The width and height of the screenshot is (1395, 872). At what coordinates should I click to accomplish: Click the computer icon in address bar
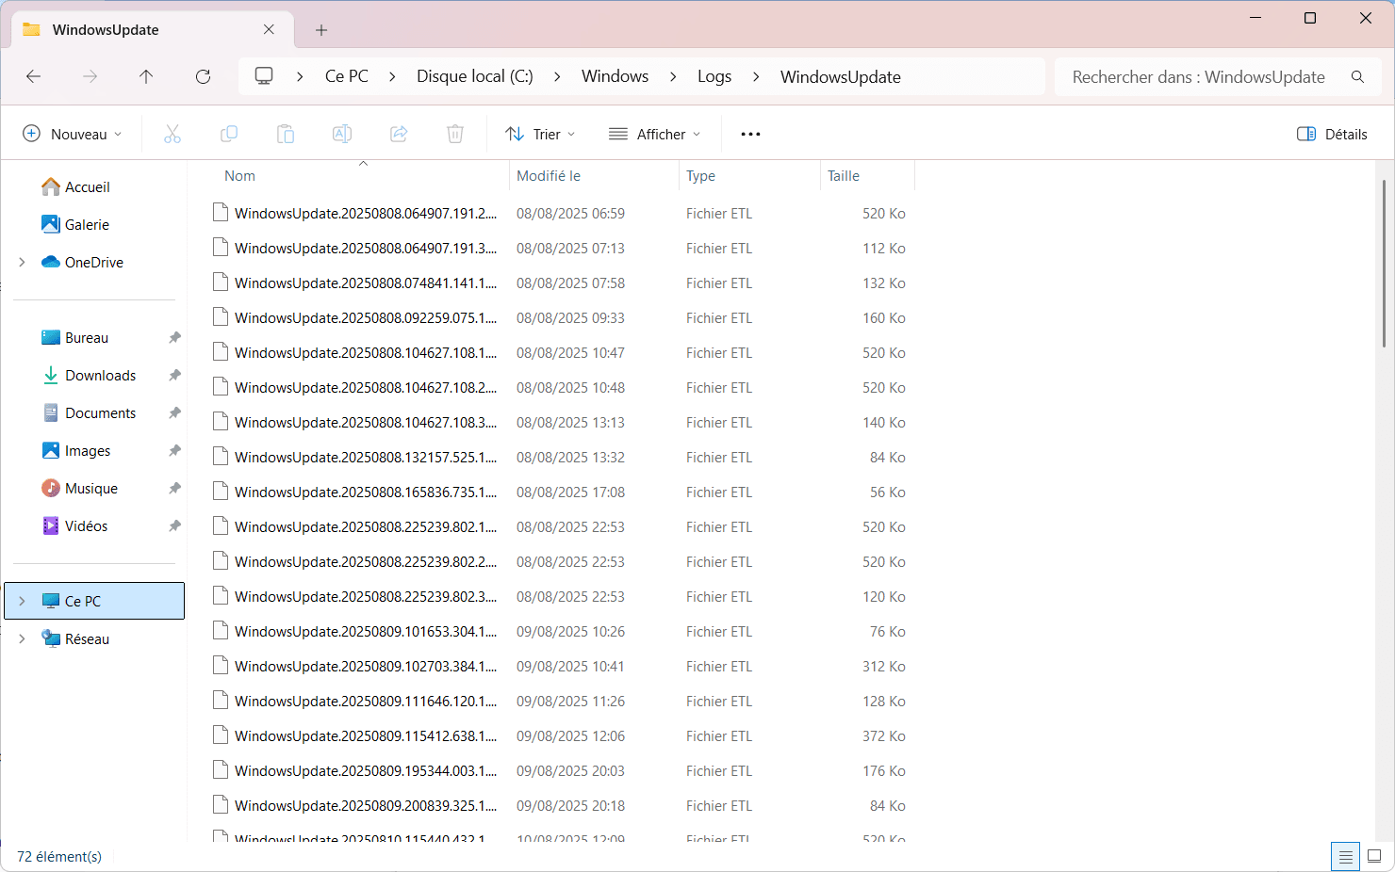coord(265,76)
